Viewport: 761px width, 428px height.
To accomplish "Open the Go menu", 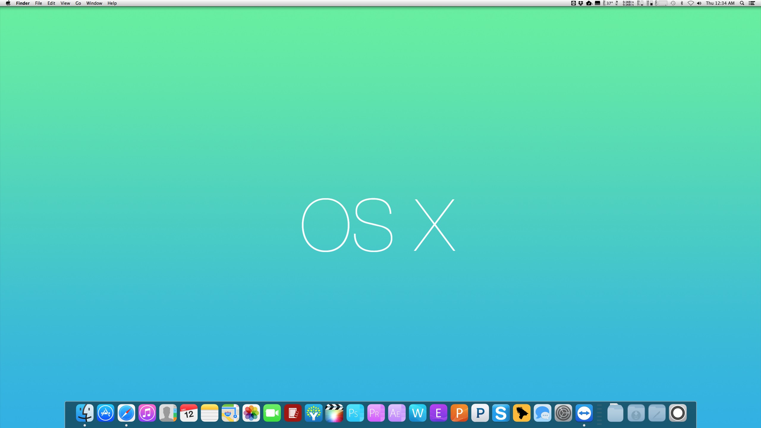I will (x=78, y=3).
